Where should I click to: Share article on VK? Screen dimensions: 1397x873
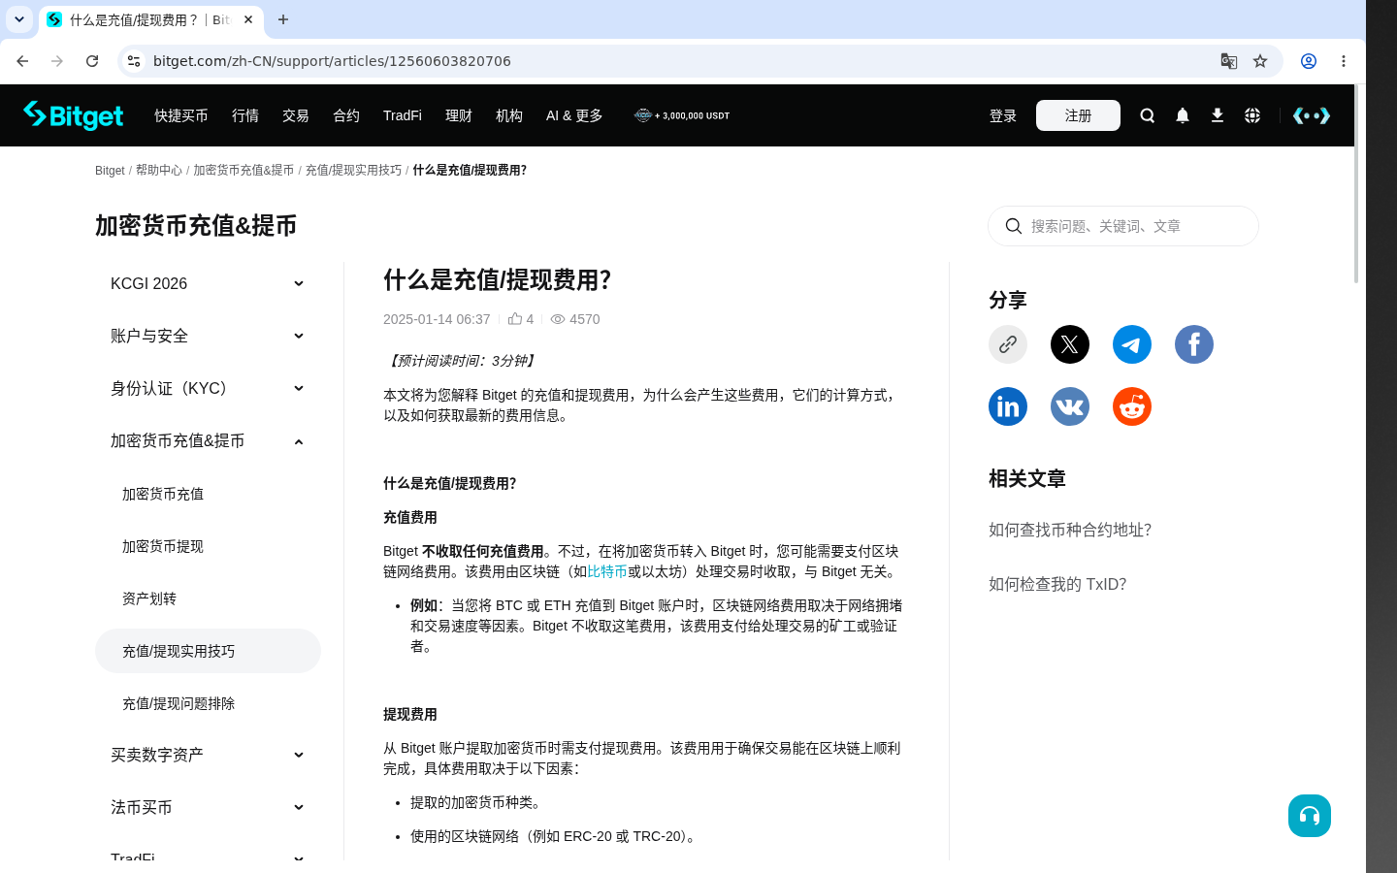tap(1070, 406)
